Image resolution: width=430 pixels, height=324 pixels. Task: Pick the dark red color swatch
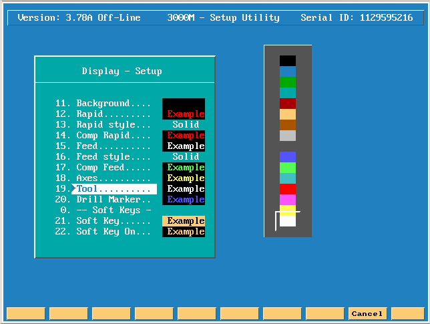(x=288, y=104)
